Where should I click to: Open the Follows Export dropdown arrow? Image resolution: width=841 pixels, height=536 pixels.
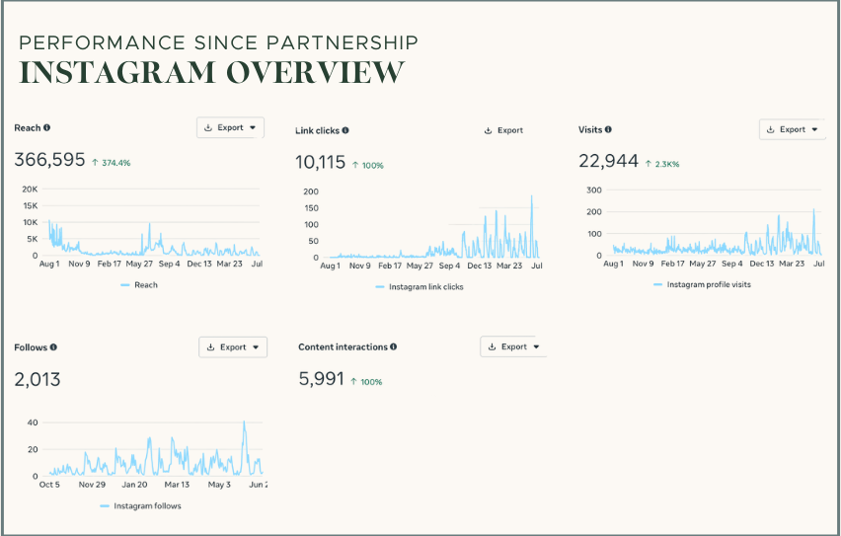coord(256,347)
